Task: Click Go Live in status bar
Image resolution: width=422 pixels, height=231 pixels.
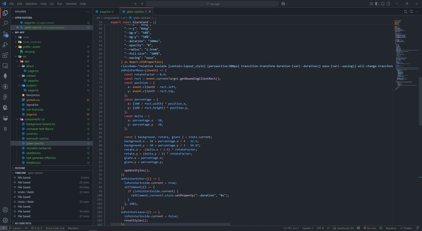Action: point(369,228)
